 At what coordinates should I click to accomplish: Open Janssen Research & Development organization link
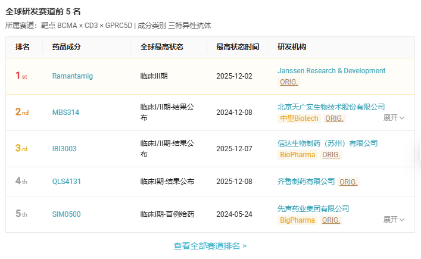tap(331, 71)
